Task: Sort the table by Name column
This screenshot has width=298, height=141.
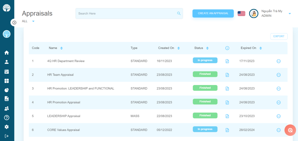Action: point(61,48)
